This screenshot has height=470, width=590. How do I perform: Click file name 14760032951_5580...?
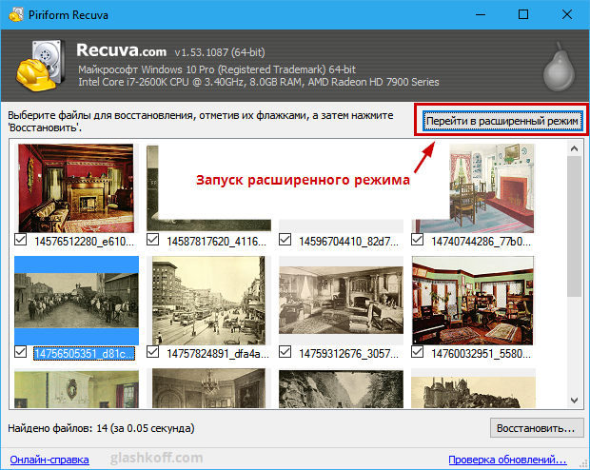pos(482,354)
